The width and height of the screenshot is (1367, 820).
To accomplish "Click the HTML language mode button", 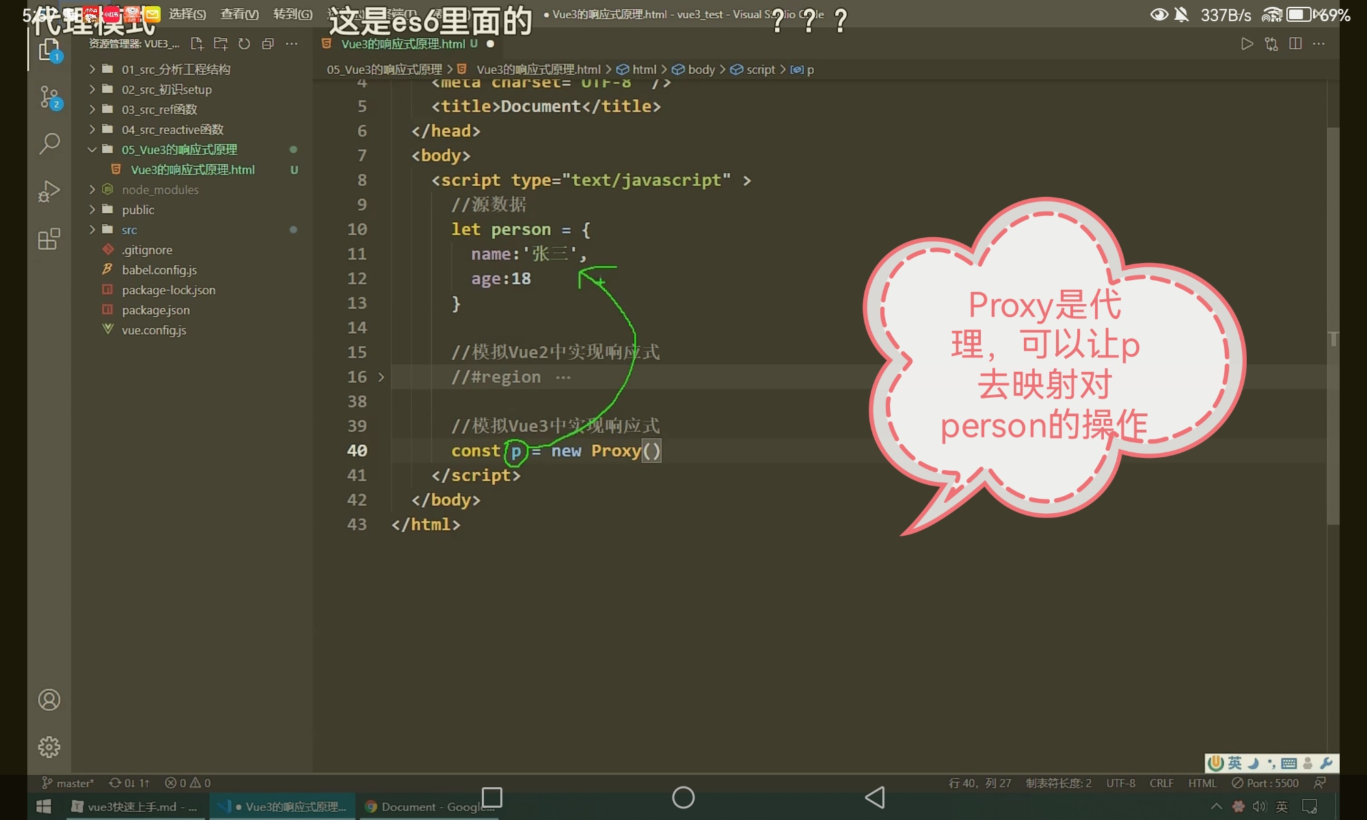I will coord(1202,783).
